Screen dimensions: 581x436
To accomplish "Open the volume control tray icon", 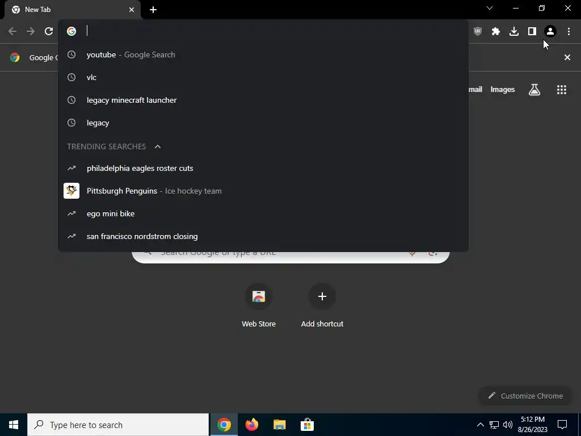I will click(508, 425).
